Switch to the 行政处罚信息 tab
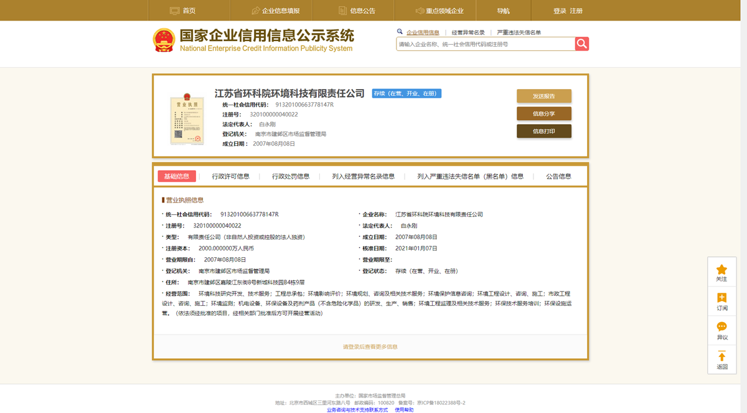Image resolution: width=747 pixels, height=413 pixels. [x=291, y=176]
